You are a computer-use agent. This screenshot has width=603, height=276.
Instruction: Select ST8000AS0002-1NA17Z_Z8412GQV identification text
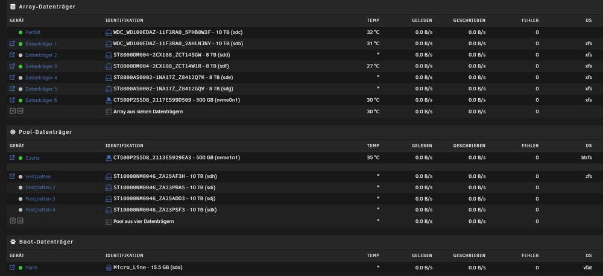click(x=173, y=89)
